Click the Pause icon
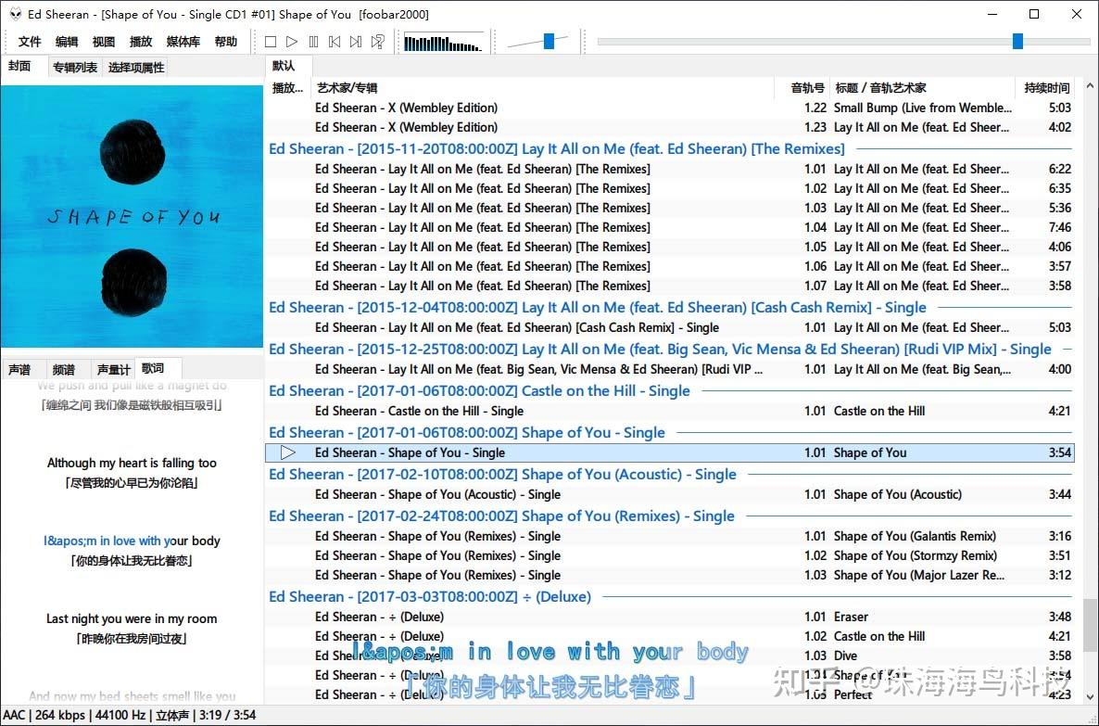 314,41
